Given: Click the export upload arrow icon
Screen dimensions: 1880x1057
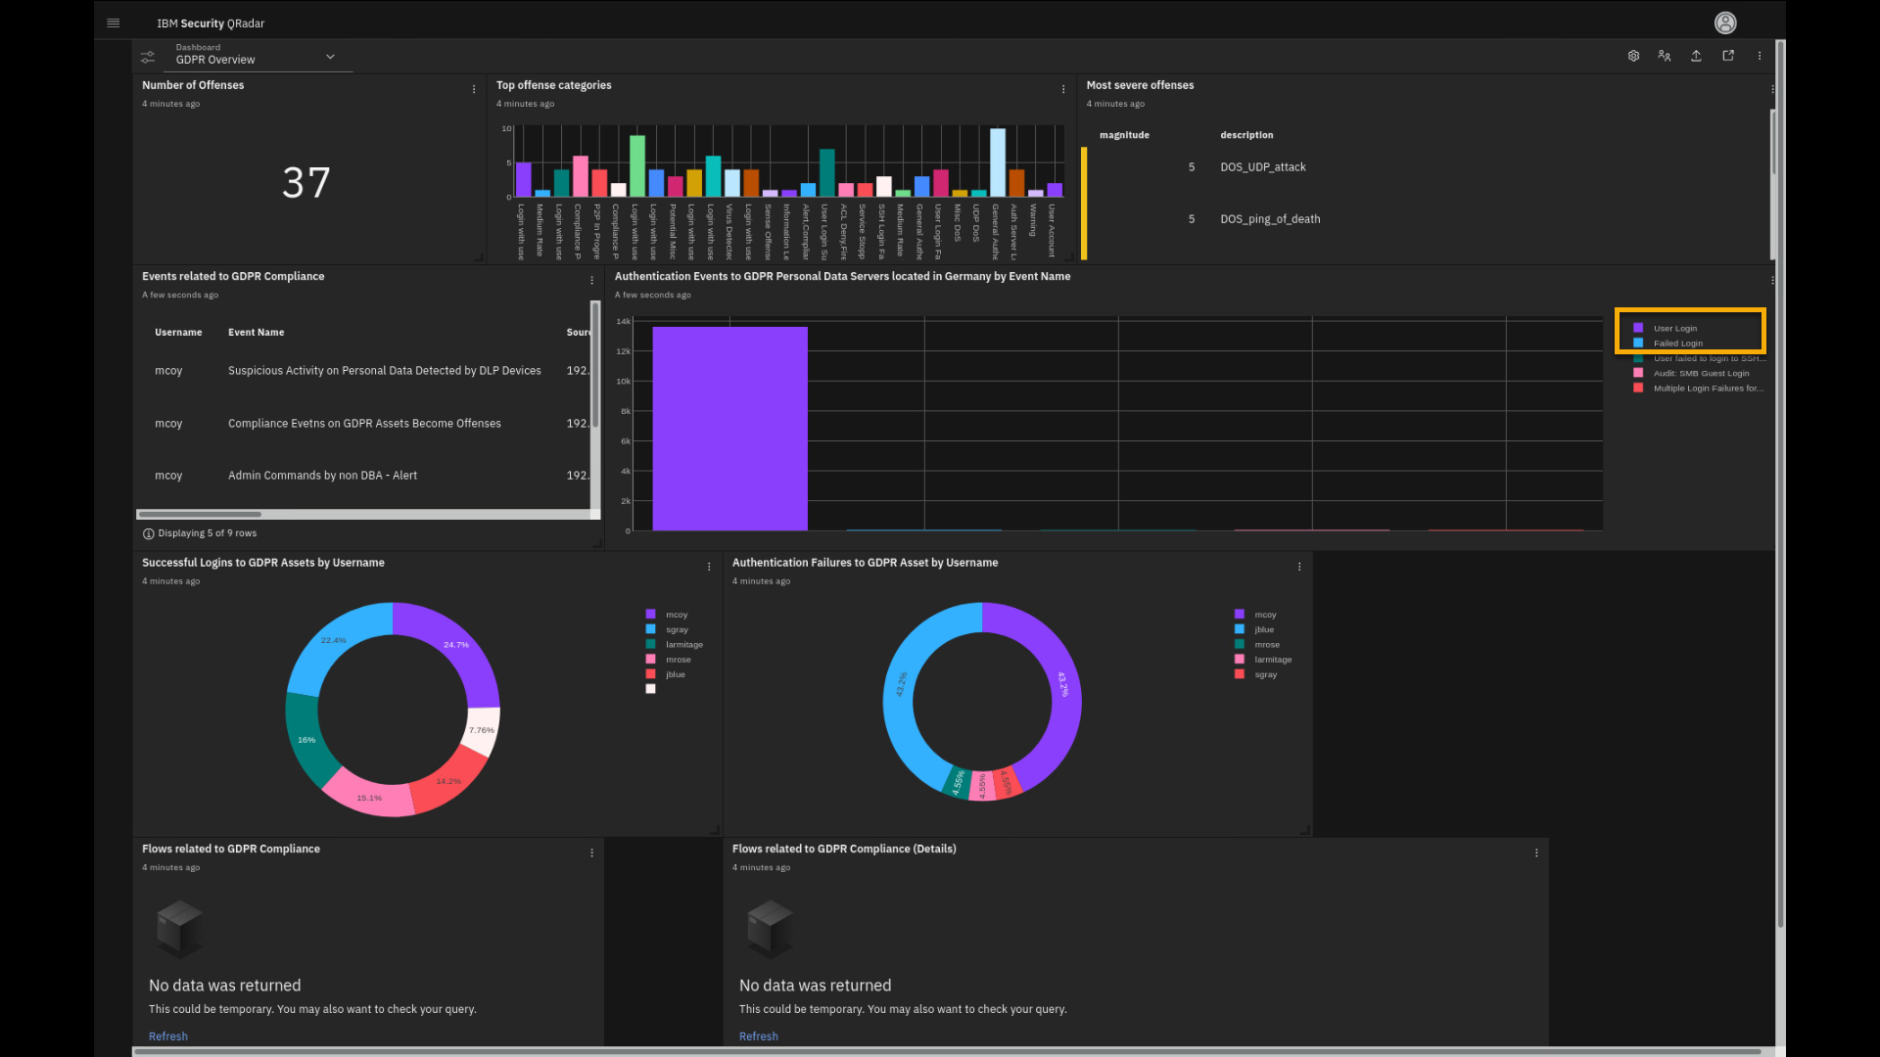Looking at the screenshot, I should [x=1696, y=56].
